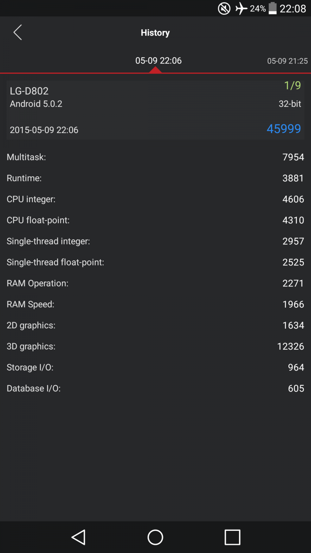Tap the back arrow in History header
This screenshot has height=553, width=311.
coord(18,32)
